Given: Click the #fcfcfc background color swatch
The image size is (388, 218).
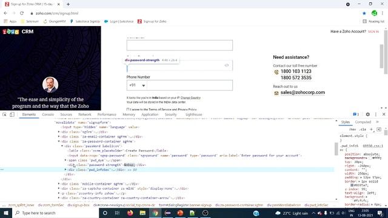Looking at the screenshot, I should [352, 200].
